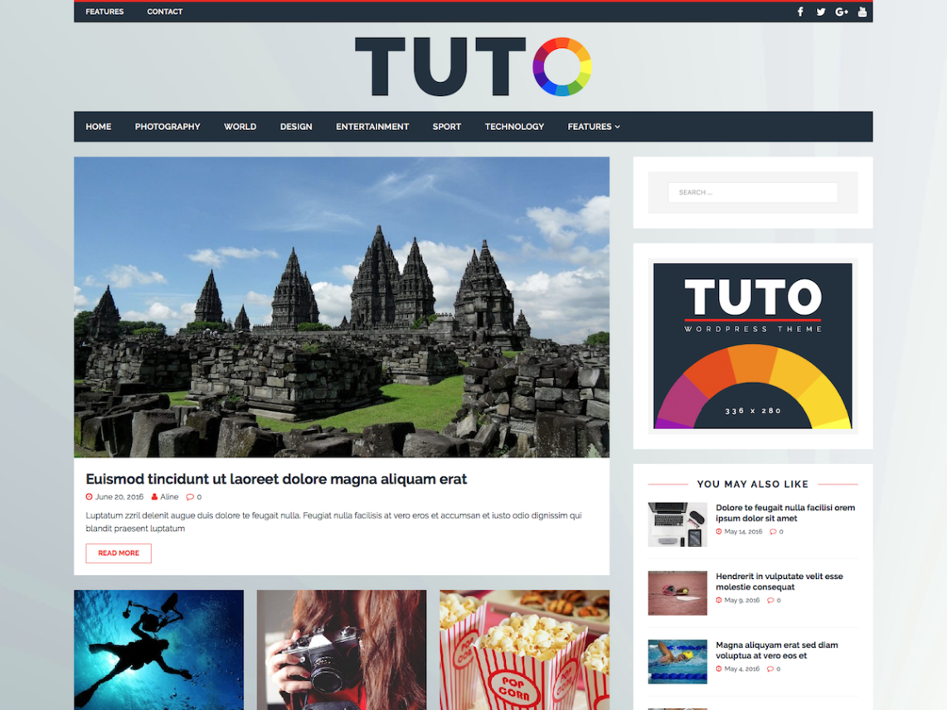Open Hendrerit in vulputate velit article link
Image resolution: width=947 pixels, height=710 pixels.
click(x=779, y=582)
